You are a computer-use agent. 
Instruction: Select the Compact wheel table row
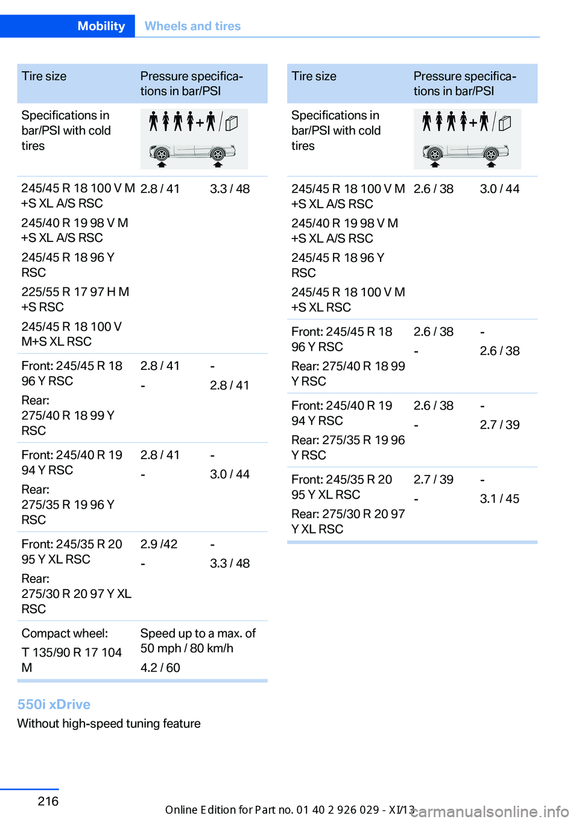[x=142, y=650]
